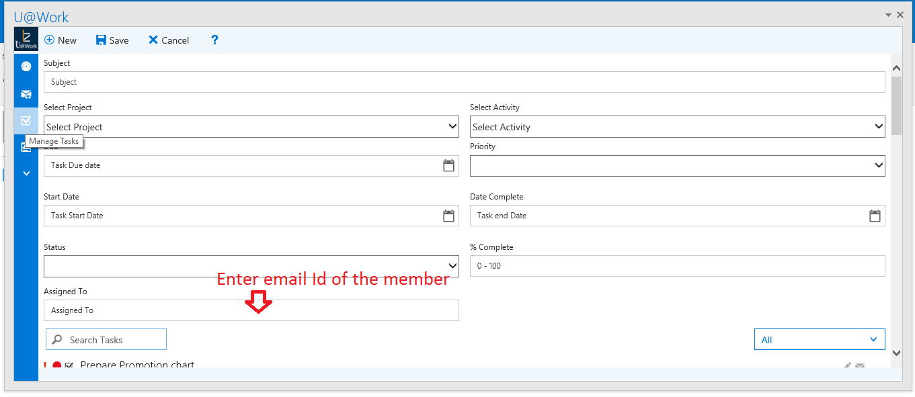915x397 pixels.
Task: Expand the Select Project dropdown
Action: point(251,126)
